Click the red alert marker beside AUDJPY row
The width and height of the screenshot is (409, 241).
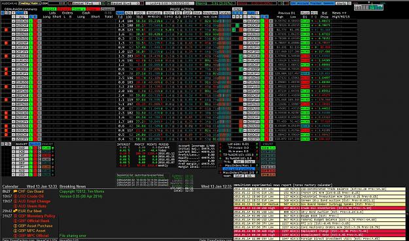click(x=7, y=30)
